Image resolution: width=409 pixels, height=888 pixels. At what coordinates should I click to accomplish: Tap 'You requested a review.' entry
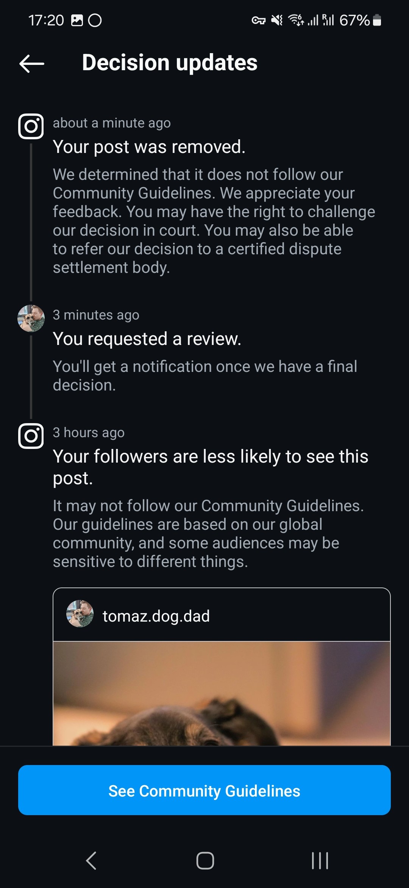click(x=147, y=339)
